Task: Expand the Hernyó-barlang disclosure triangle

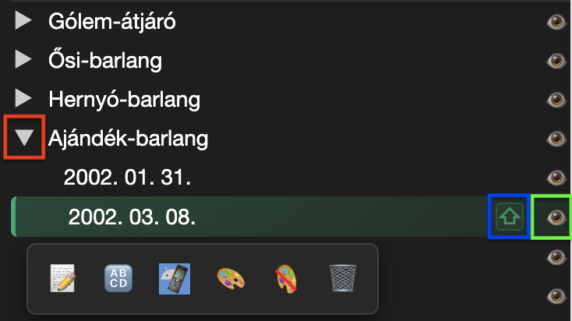Action: (x=24, y=99)
